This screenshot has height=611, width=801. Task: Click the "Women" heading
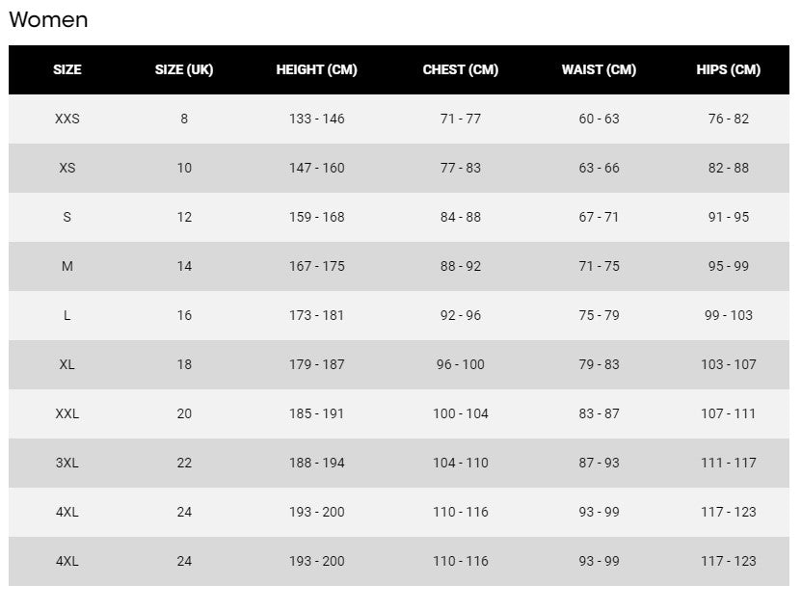48,19
